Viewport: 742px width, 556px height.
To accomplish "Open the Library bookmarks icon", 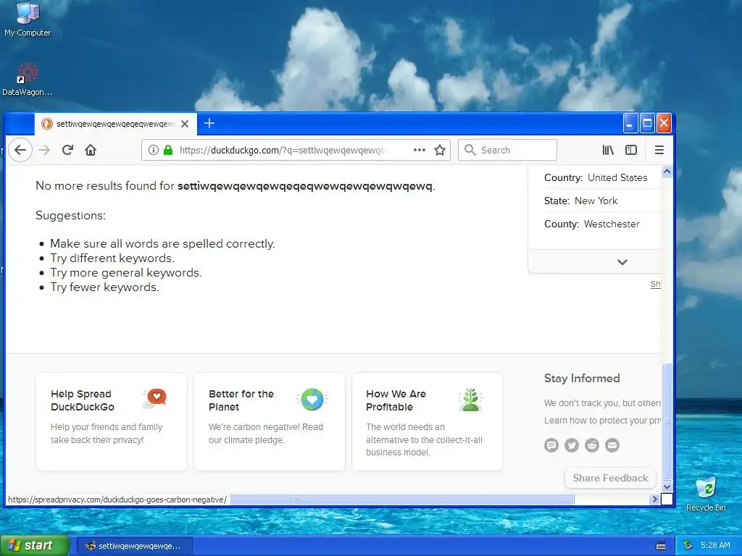I will click(608, 151).
